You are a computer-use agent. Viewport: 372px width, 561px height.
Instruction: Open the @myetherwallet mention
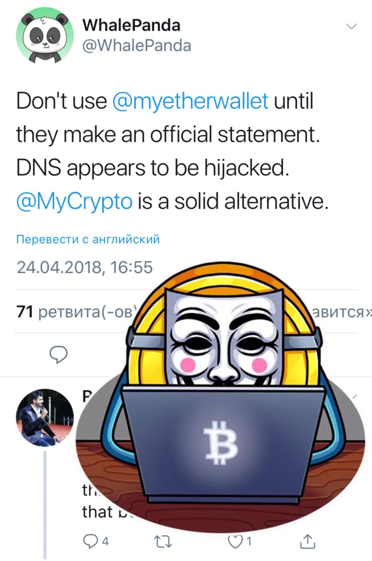pos(190,102)
